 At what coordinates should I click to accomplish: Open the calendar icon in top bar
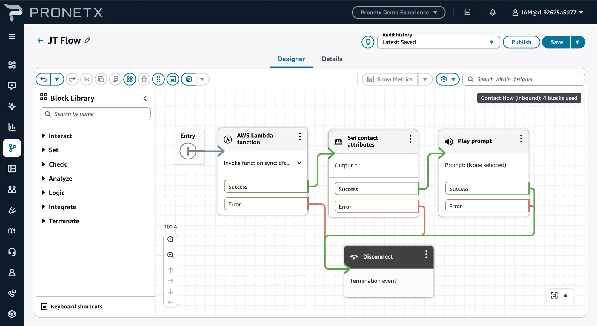pos(467,12)
